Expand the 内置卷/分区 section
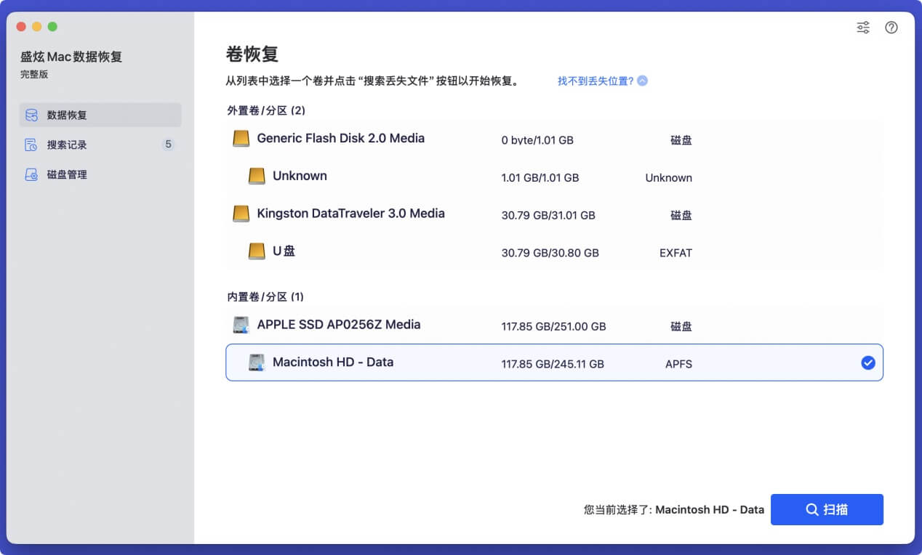This screenshot has height=555, width=922. click(264, 296)
